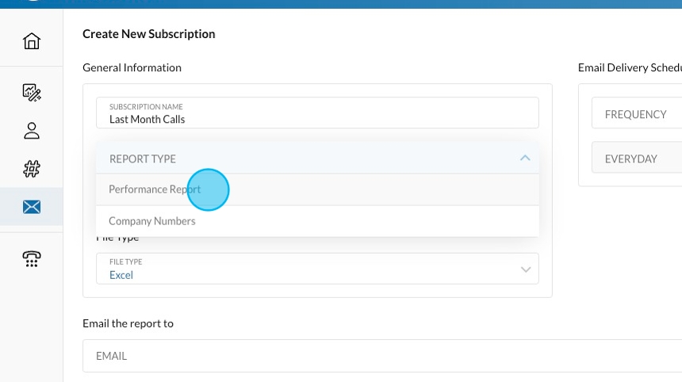The height and width of the screenshot is (382, 682).
Task: Open the user profile sidebar icon
Action: (32, 131)
